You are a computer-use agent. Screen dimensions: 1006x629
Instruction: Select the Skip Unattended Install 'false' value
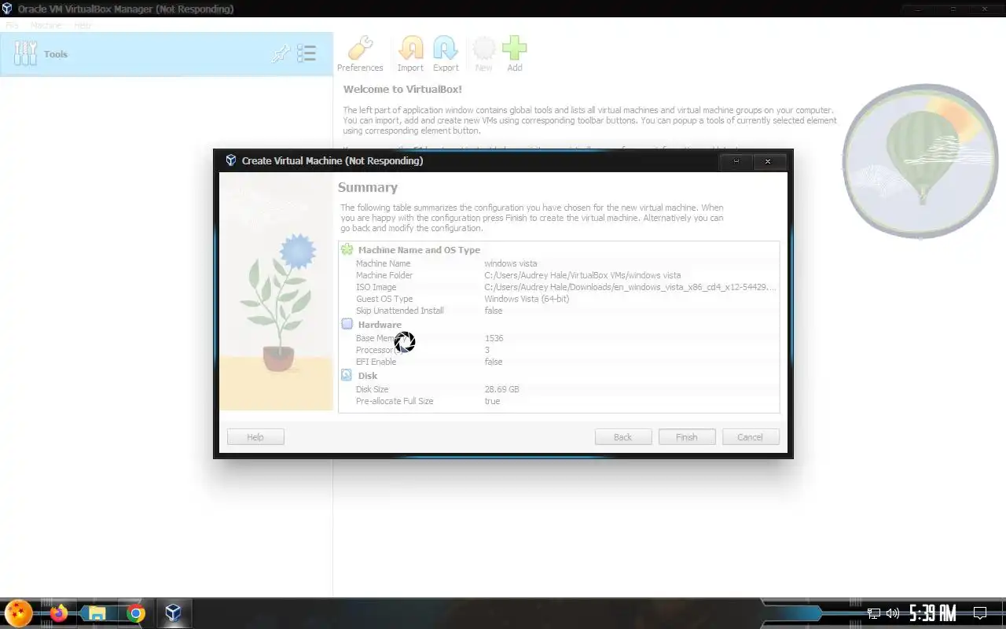pos(494,311)
